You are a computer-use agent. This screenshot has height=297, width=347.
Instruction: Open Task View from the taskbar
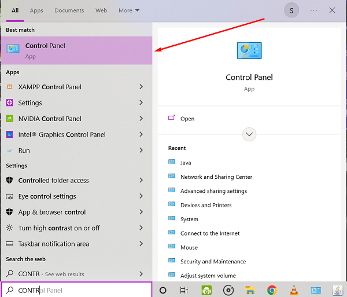(x=184, y=290)
